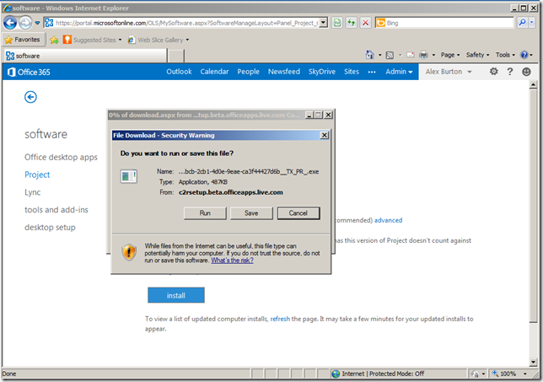Click the smiley feedback icon

tap(526, 72)
